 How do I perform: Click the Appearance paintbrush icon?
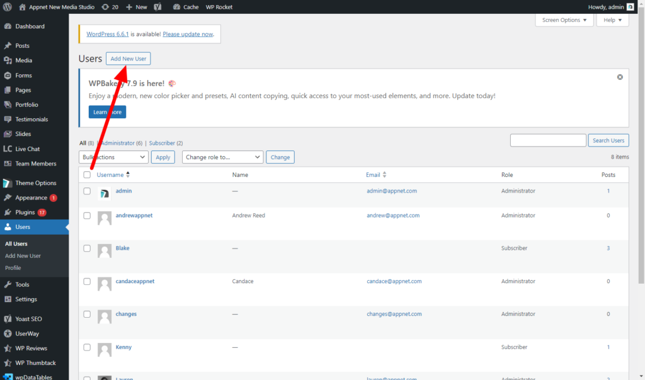click(8, 198)
